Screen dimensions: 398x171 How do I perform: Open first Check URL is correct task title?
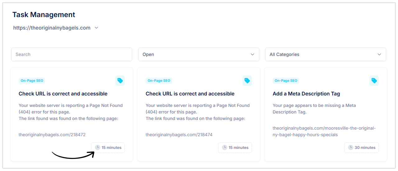pos(63,94)
